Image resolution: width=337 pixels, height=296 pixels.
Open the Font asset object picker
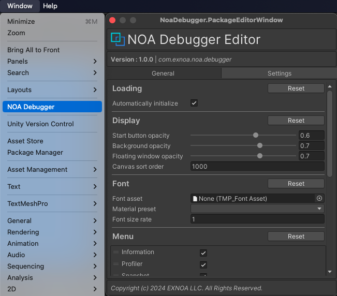319,198
